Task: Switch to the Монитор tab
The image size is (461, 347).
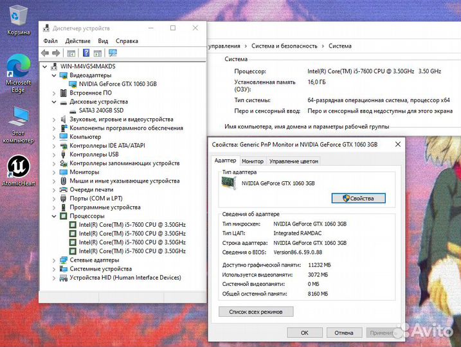Action: click(252, 161)
